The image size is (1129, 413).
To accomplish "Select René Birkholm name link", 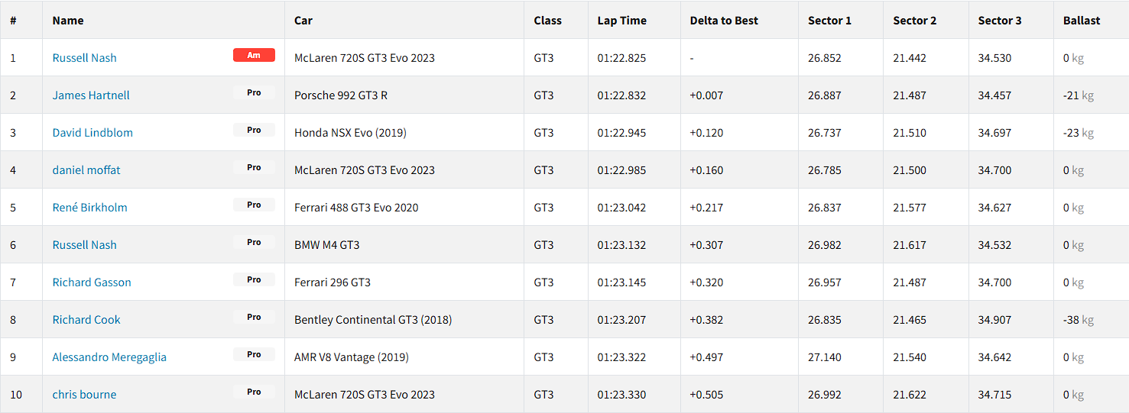I will pyautogui.click(x=89, y=208).
